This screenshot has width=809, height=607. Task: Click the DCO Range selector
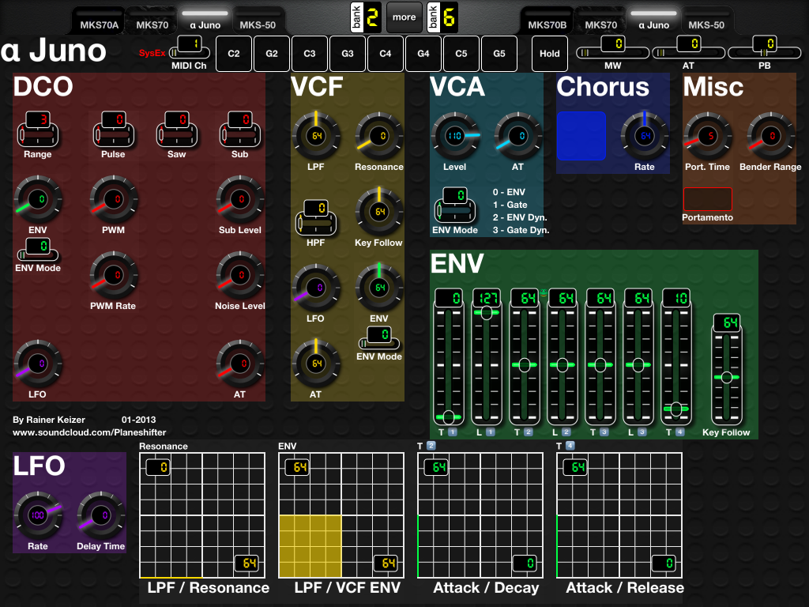(x=38, y=129)
